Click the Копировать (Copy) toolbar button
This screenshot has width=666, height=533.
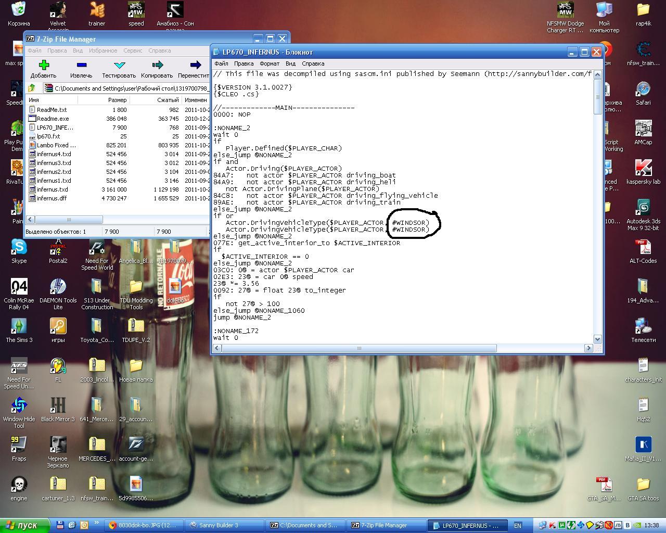pos(157,69)
